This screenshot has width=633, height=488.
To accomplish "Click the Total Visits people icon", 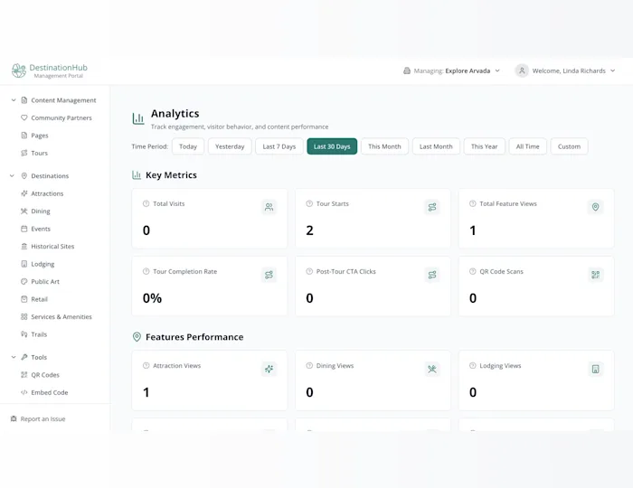I will tap(269, 207).
